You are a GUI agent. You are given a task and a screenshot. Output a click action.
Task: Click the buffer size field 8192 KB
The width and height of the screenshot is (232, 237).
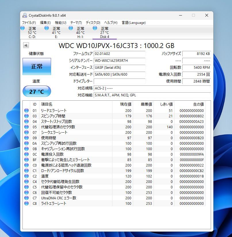[197, 54]
